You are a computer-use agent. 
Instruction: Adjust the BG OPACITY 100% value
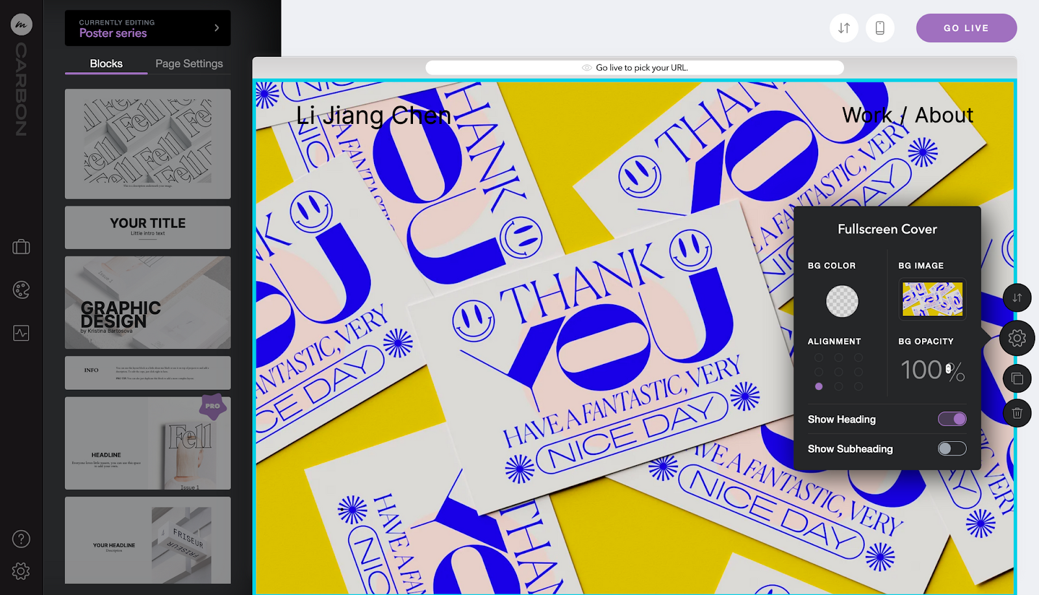tap(933, 370)
